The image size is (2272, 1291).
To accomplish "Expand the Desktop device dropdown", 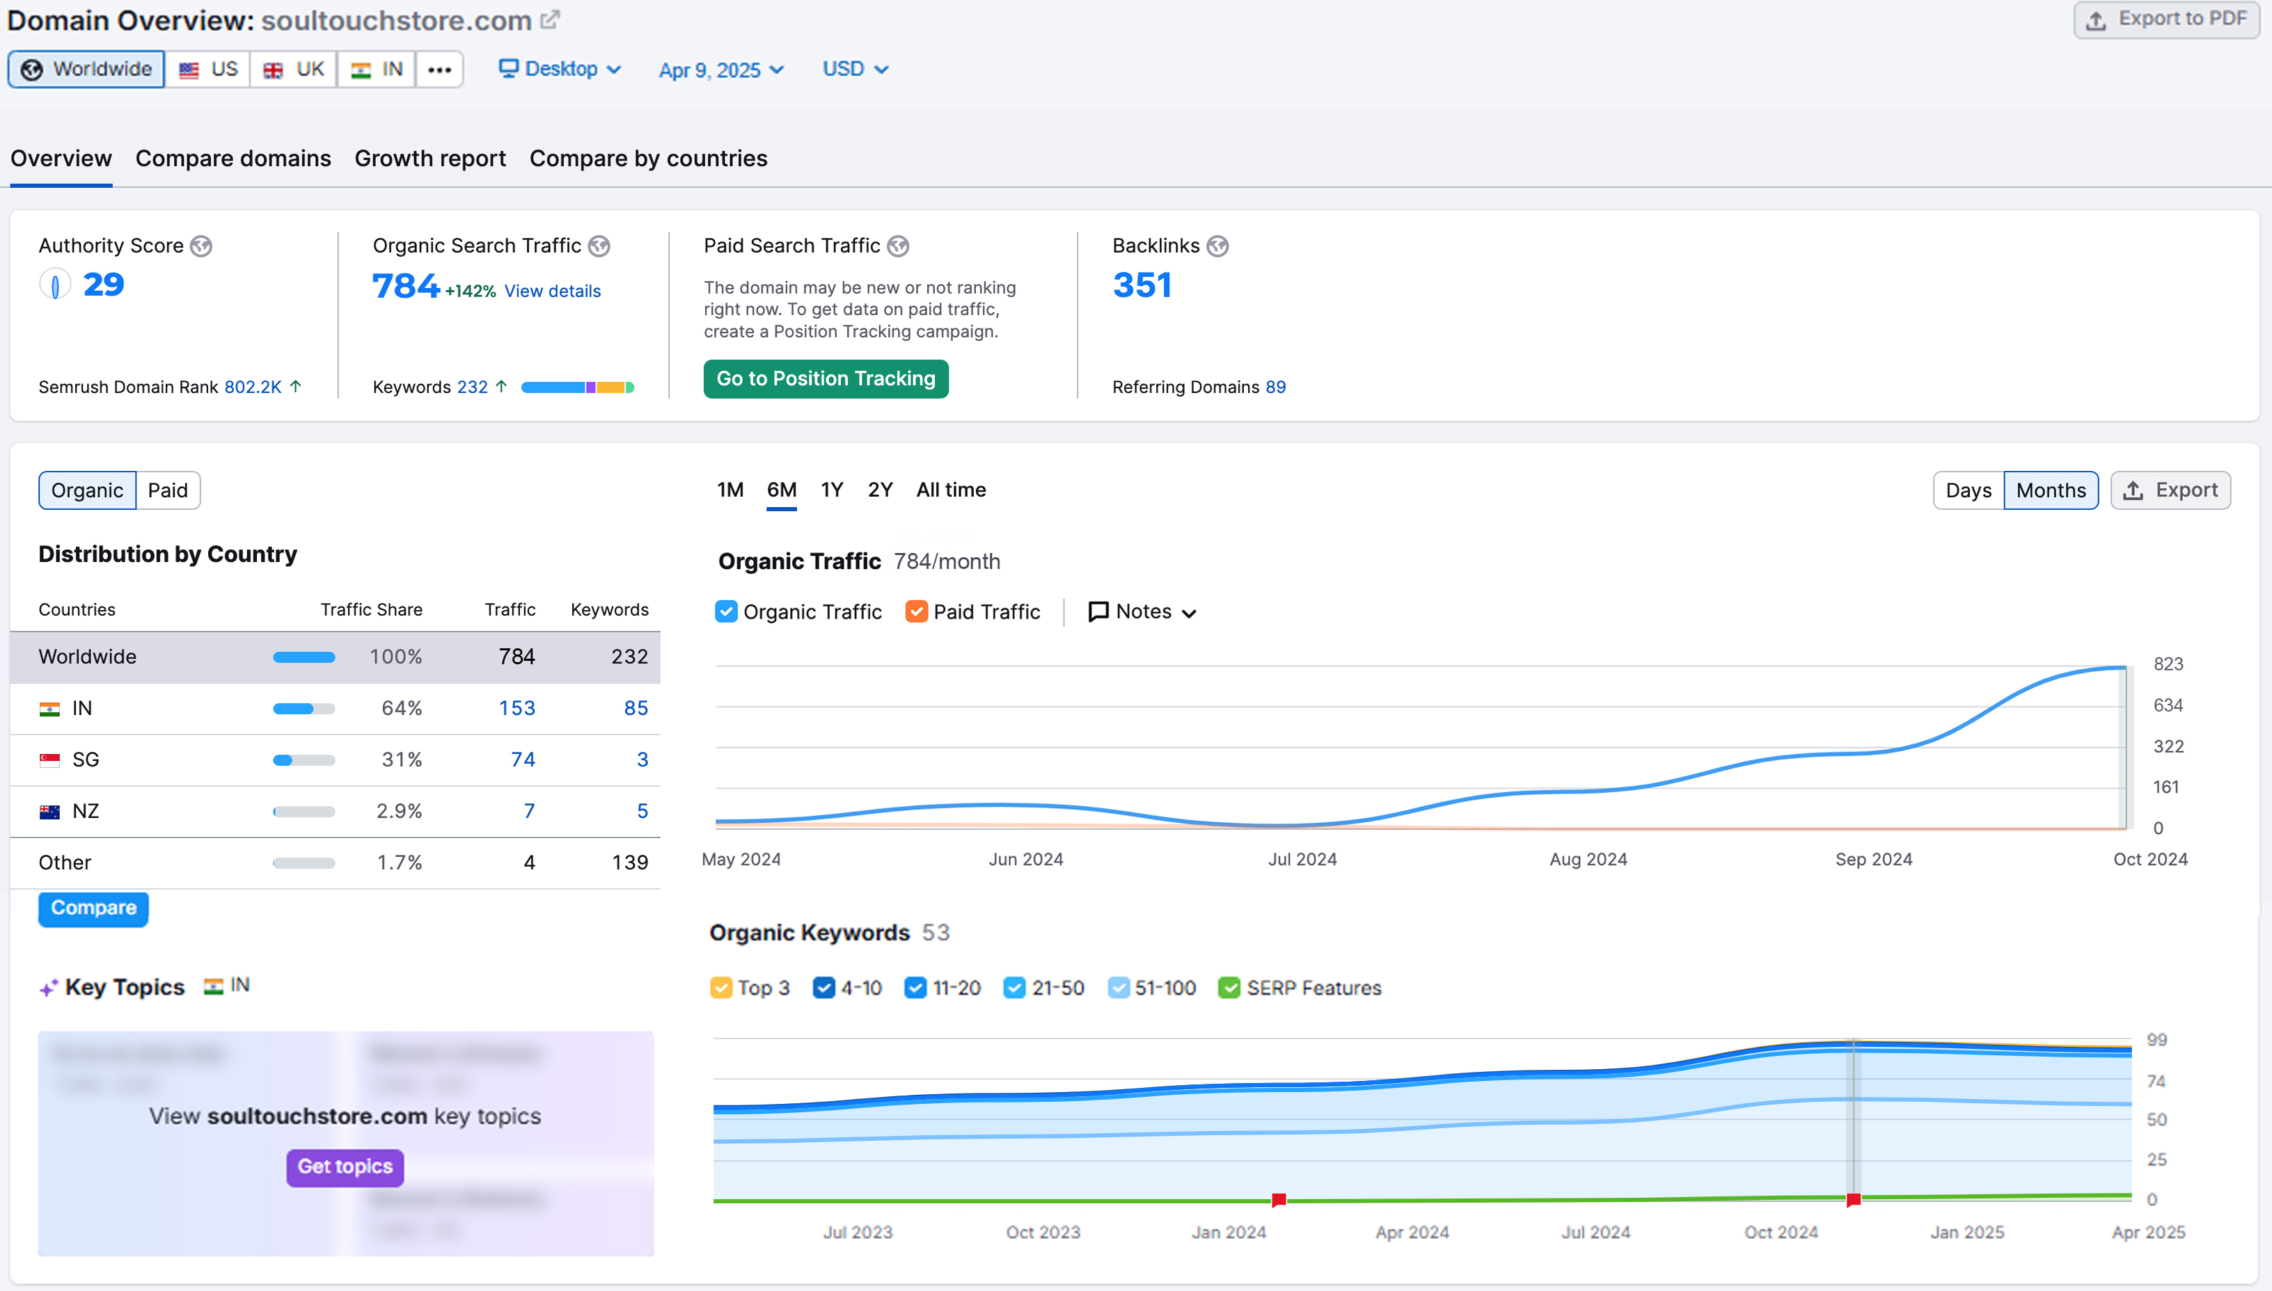I will click(x=560, y=69).
